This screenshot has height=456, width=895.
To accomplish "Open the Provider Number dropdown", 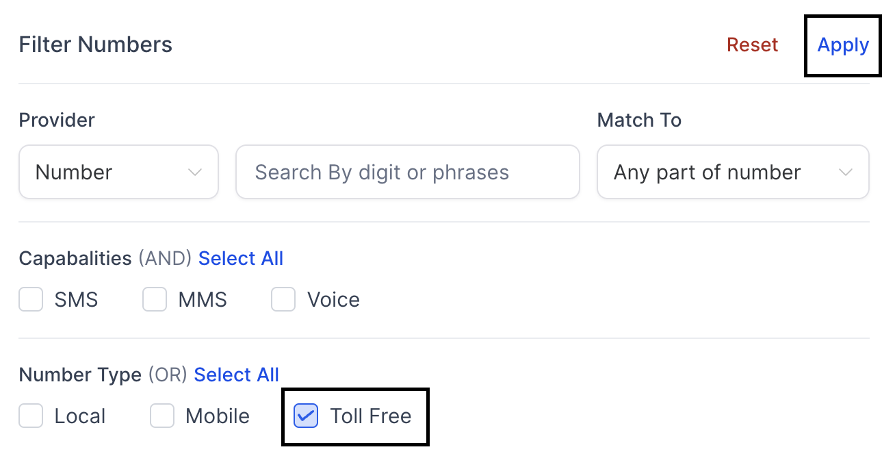I will (x=118, y=172).
